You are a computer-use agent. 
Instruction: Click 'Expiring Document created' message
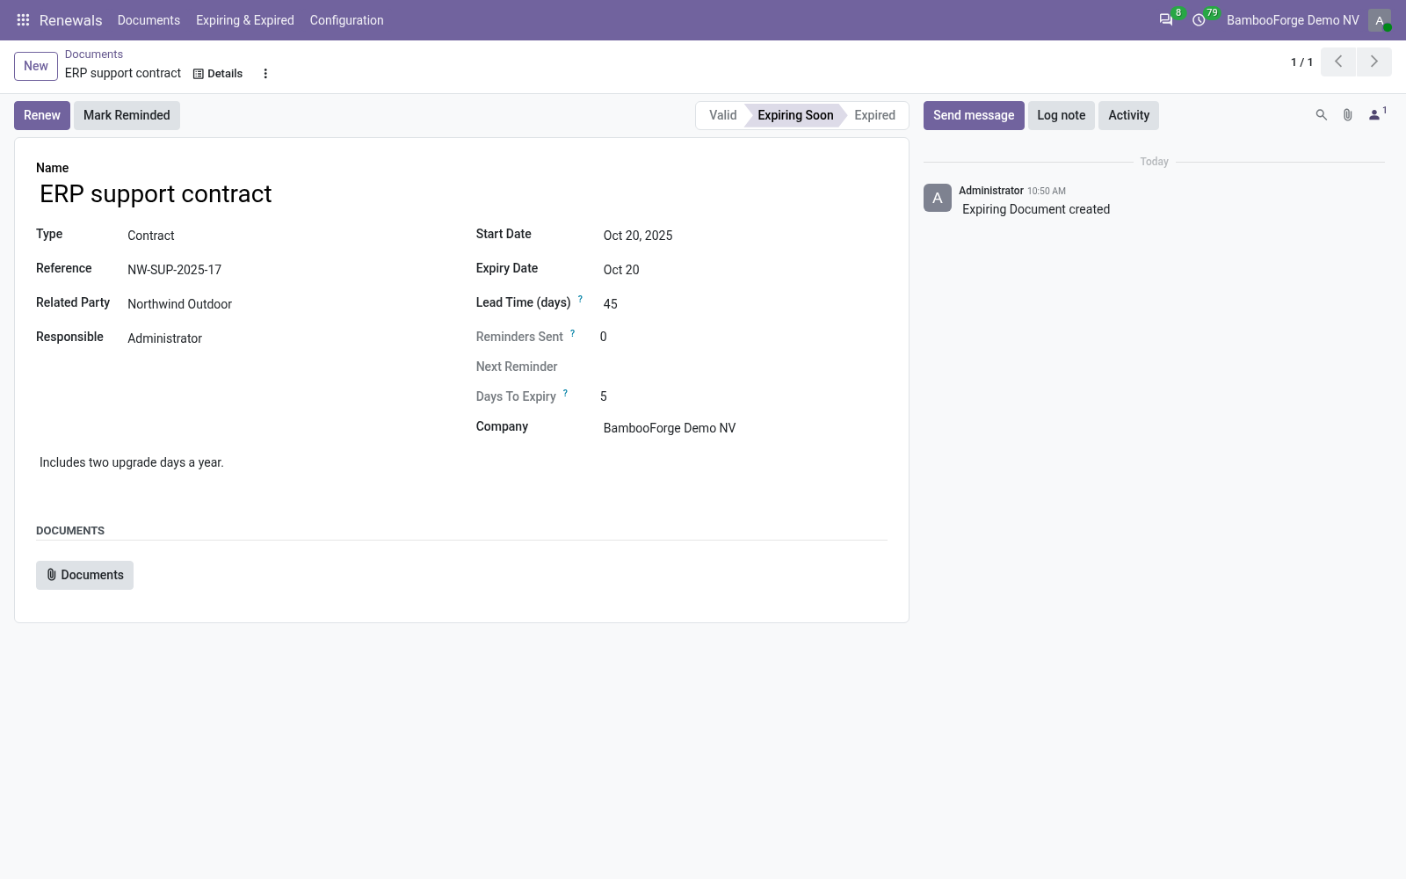[1036, 209]
